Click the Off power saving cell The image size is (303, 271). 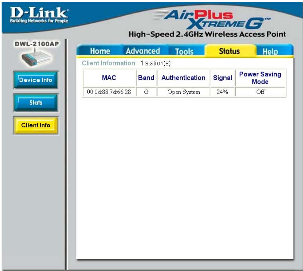point(260,92)
